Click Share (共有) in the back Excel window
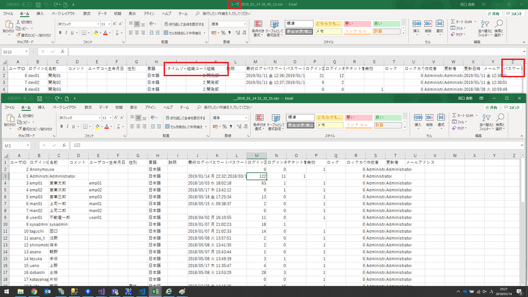The width and height of the screenshot is (528, 297). [493, 14]
